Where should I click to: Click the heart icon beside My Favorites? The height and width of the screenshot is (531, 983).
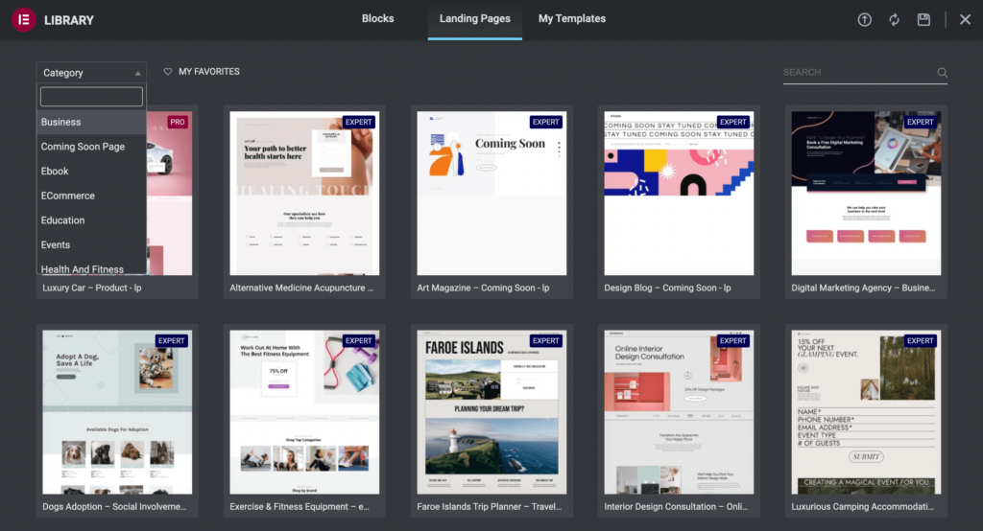(x=167, y=71)
